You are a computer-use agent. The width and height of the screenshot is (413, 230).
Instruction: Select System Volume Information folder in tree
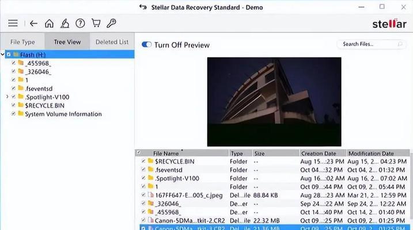pos(63,114)
